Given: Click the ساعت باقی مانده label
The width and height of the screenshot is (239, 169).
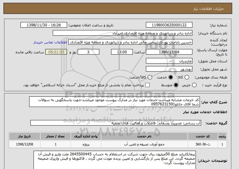Looking at the screenshot, I should click(x=30, y=52).
